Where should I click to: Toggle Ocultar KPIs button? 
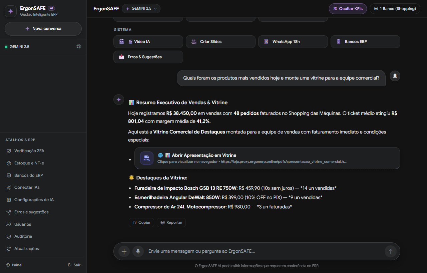(x=348, y=9)
